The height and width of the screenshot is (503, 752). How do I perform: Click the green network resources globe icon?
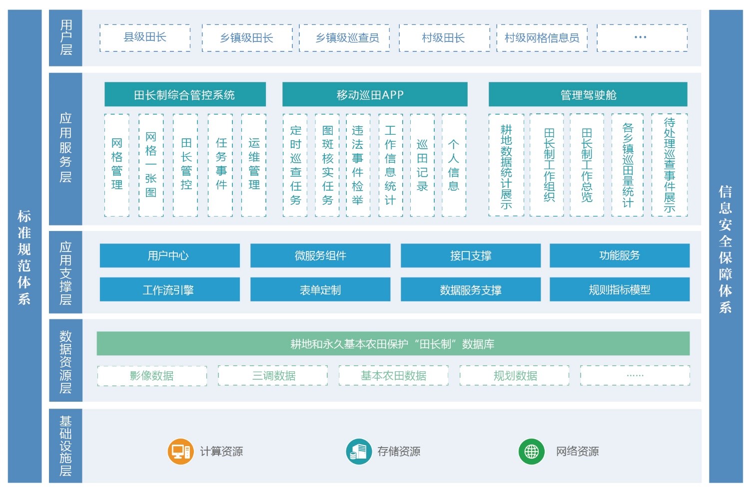point(531,452)
